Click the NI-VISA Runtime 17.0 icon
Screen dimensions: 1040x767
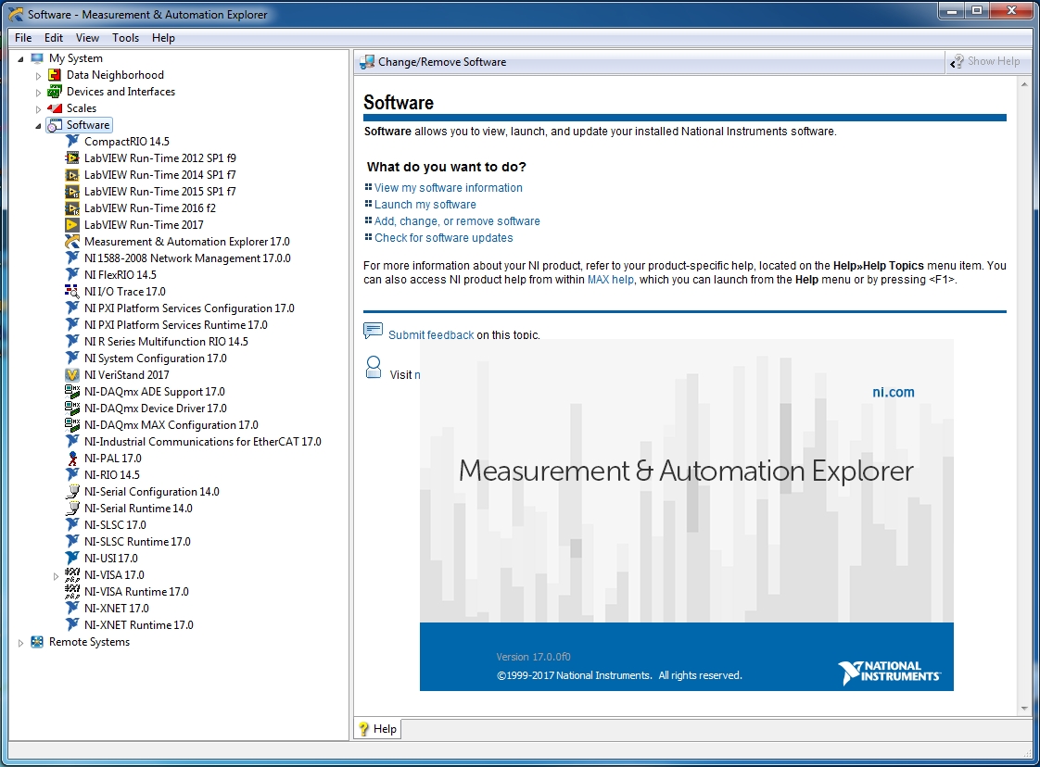[72, 591]
